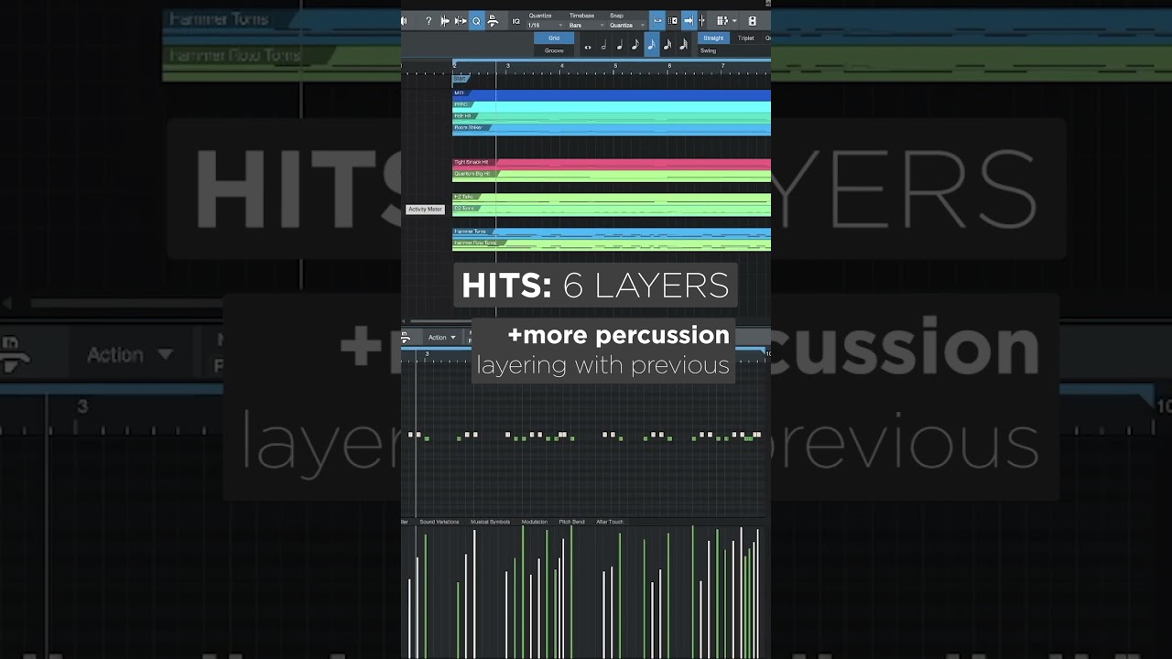Viewport: 1172px width, 659px height.
Task: Click bar 3 in the editor ruler
Action: pyautogui.click(x=426, y=354)
